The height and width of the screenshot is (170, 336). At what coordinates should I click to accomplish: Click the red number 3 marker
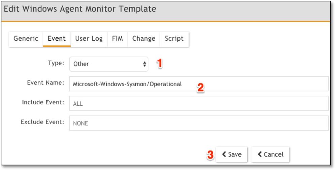(x=210, y=155)
